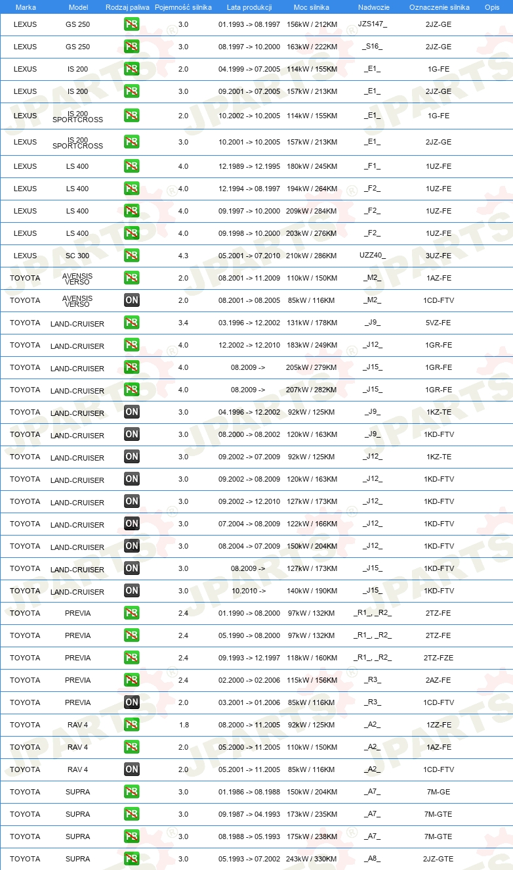This screenshot has width=513, height=870.
Task: Click PB icon in LS 400 194kW row
Action: tap(132, 189)
